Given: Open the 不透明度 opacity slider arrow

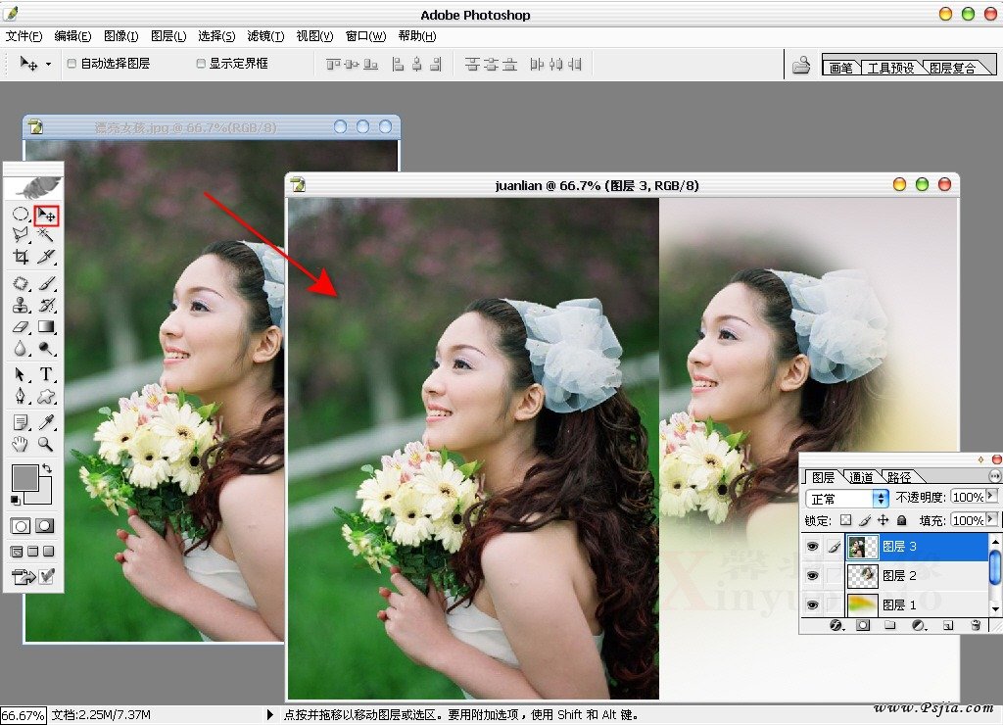Looking at the screenshot, I should tap(991, 497).
